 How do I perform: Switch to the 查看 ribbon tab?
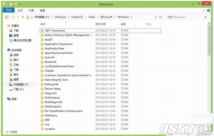(42, 10)
